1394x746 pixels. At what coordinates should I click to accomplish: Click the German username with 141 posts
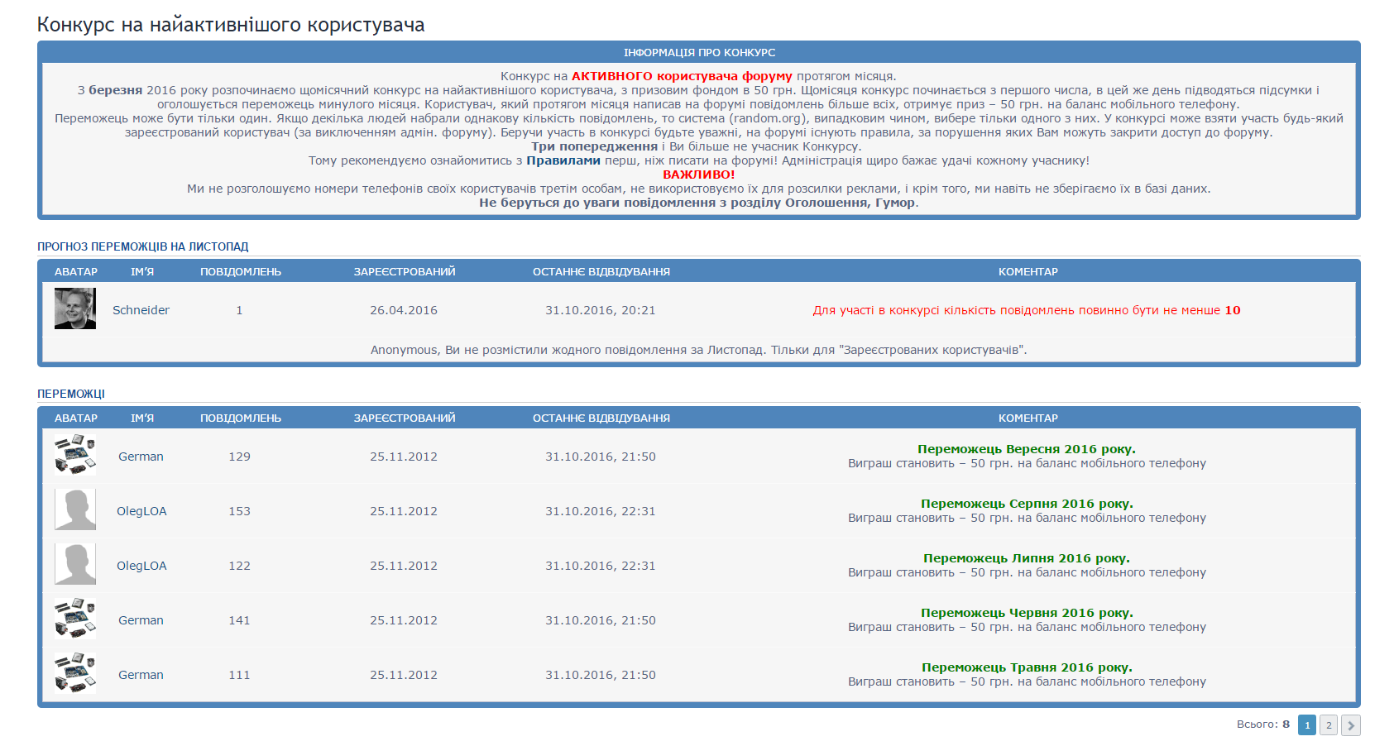click(x=141, y=620)
